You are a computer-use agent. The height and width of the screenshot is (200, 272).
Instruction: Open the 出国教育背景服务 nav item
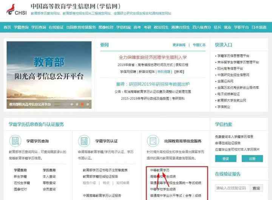pyautogui.click(x=81, y=28)
